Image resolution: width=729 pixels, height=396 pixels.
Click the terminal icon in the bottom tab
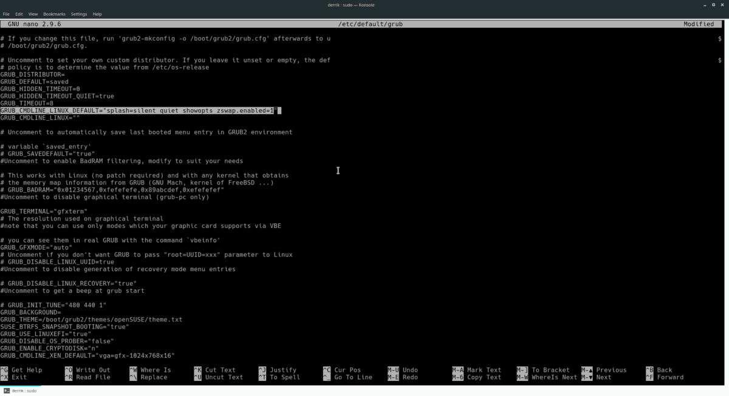[x=7, y=391]
